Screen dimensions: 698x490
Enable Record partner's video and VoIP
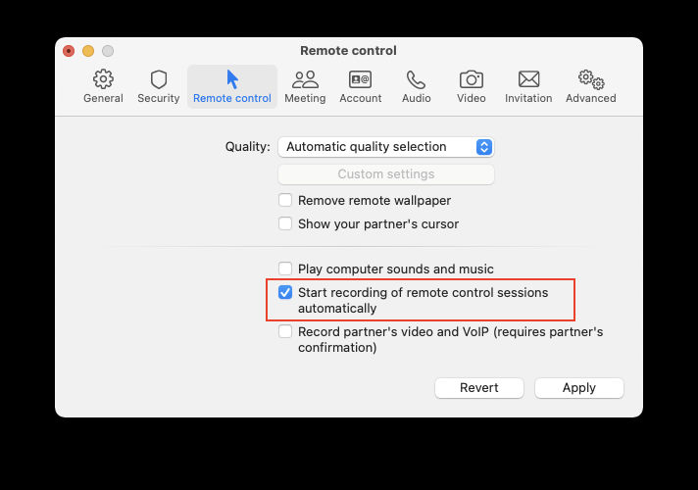point(285,331)
